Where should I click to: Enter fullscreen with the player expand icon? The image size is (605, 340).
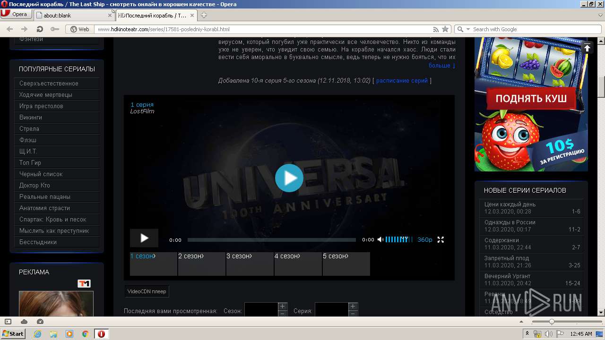441,240
